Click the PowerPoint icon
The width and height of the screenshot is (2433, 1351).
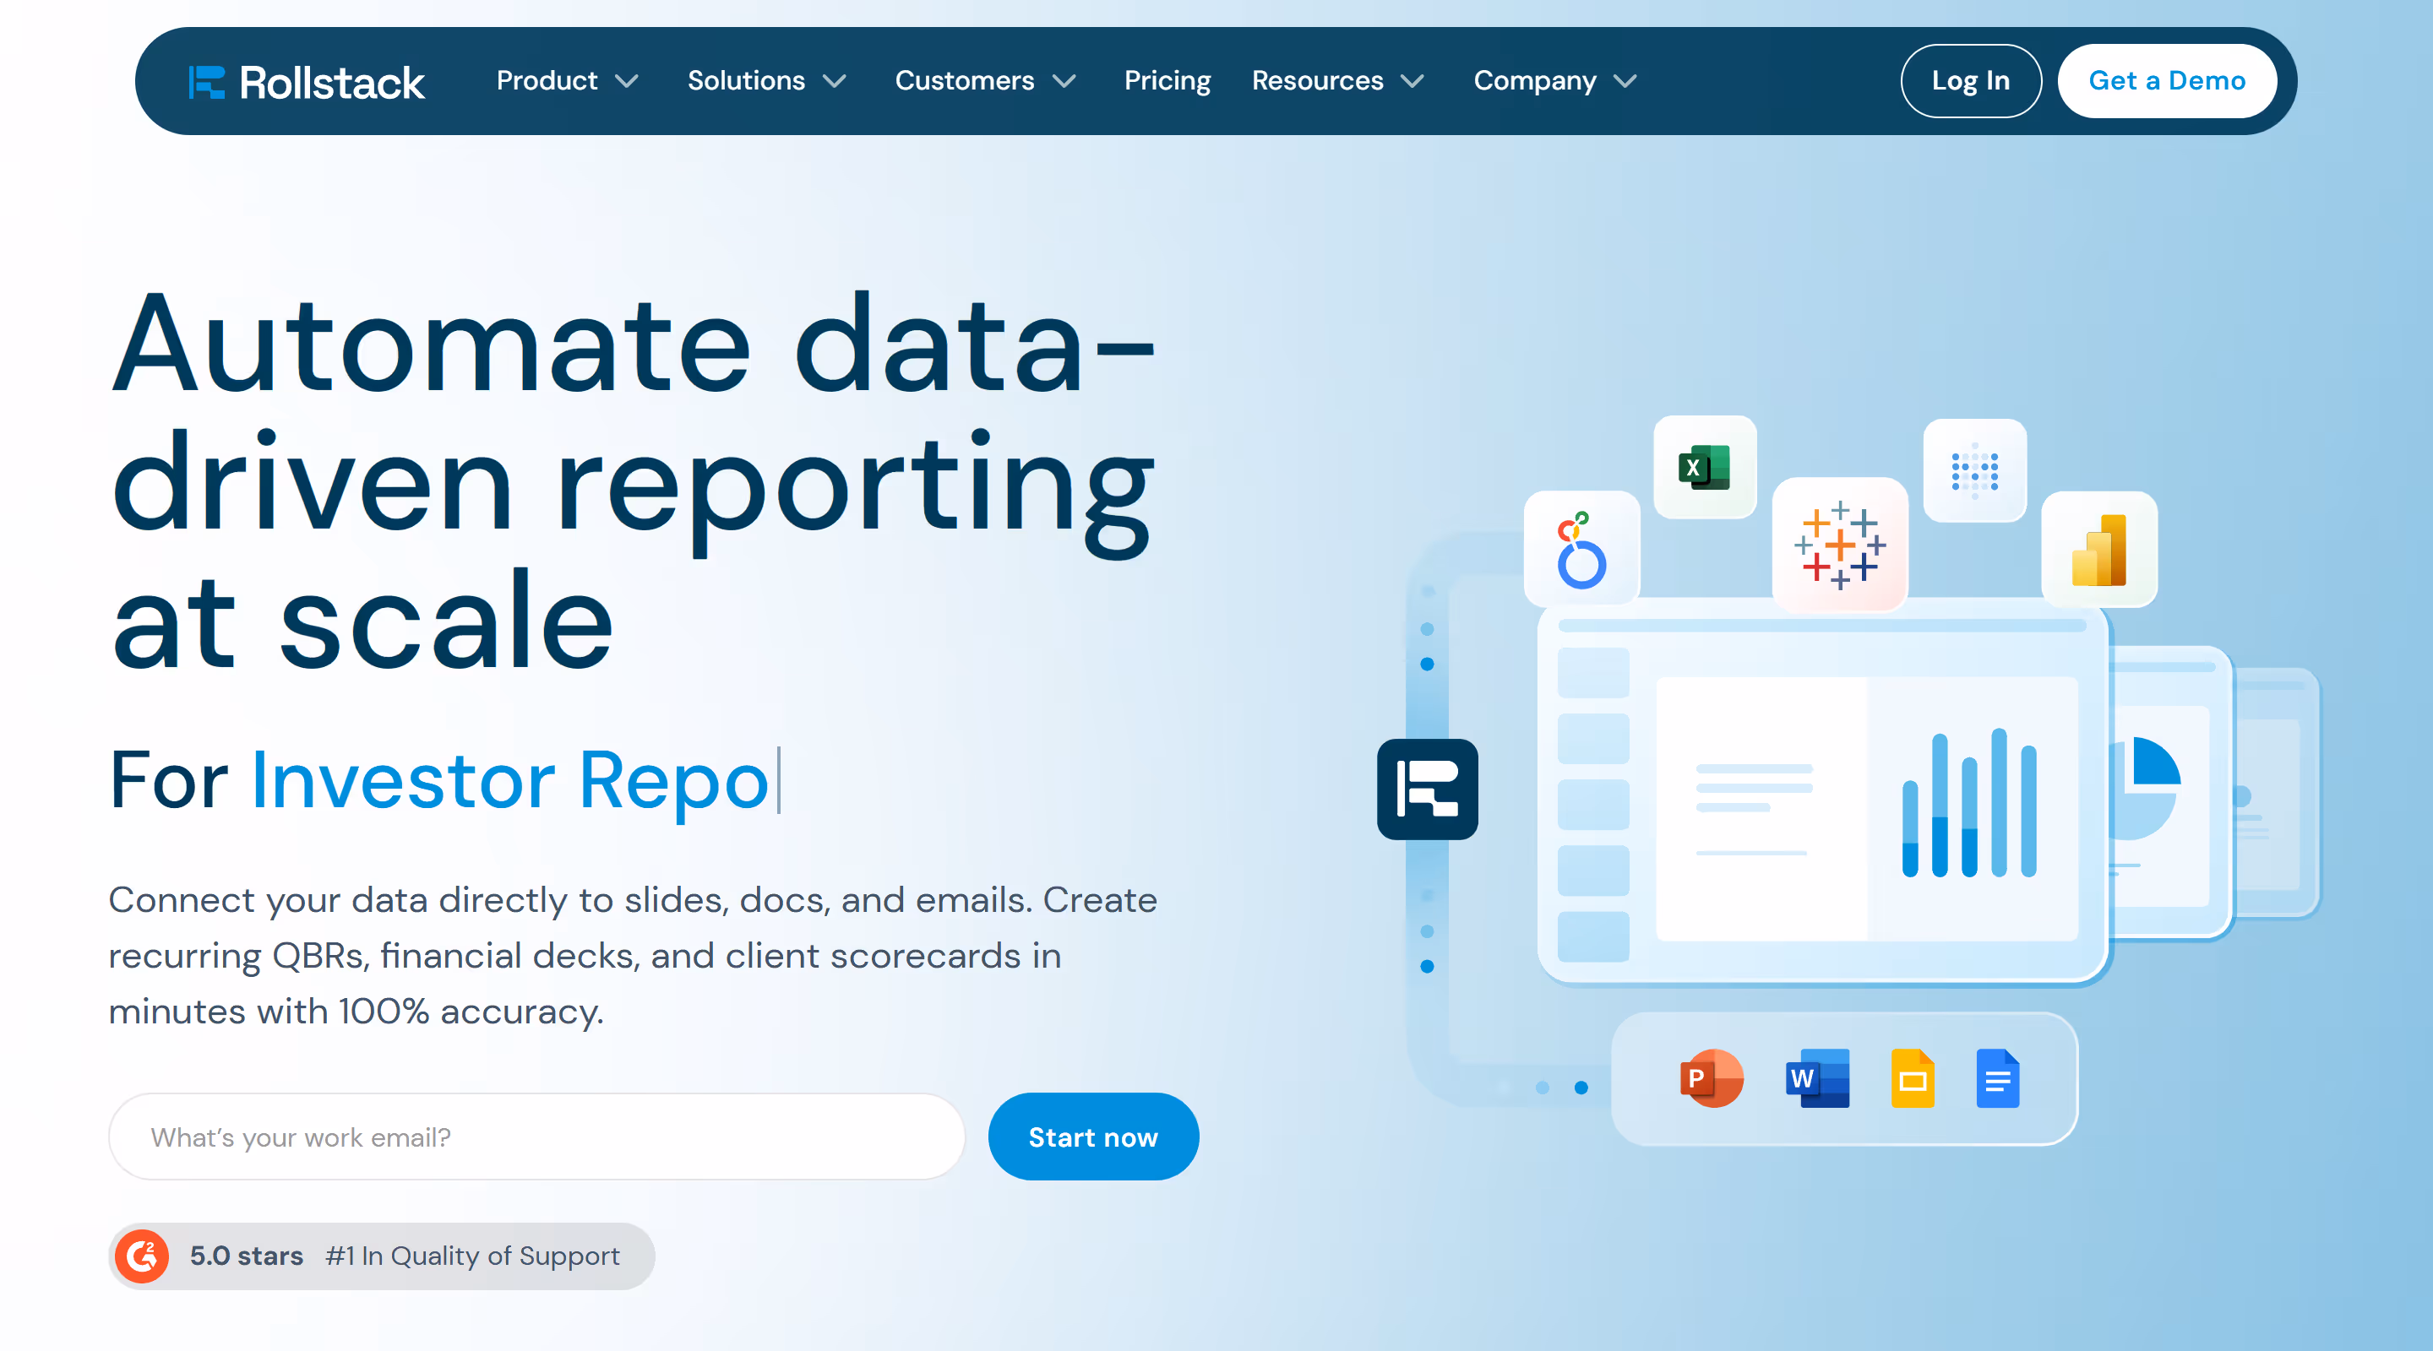coord(1711,1078)
